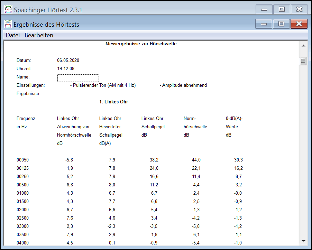The width and height of the screenshot is (312, 250).
Task: Click the empty Name input field
Action: [x=78, y=78]
